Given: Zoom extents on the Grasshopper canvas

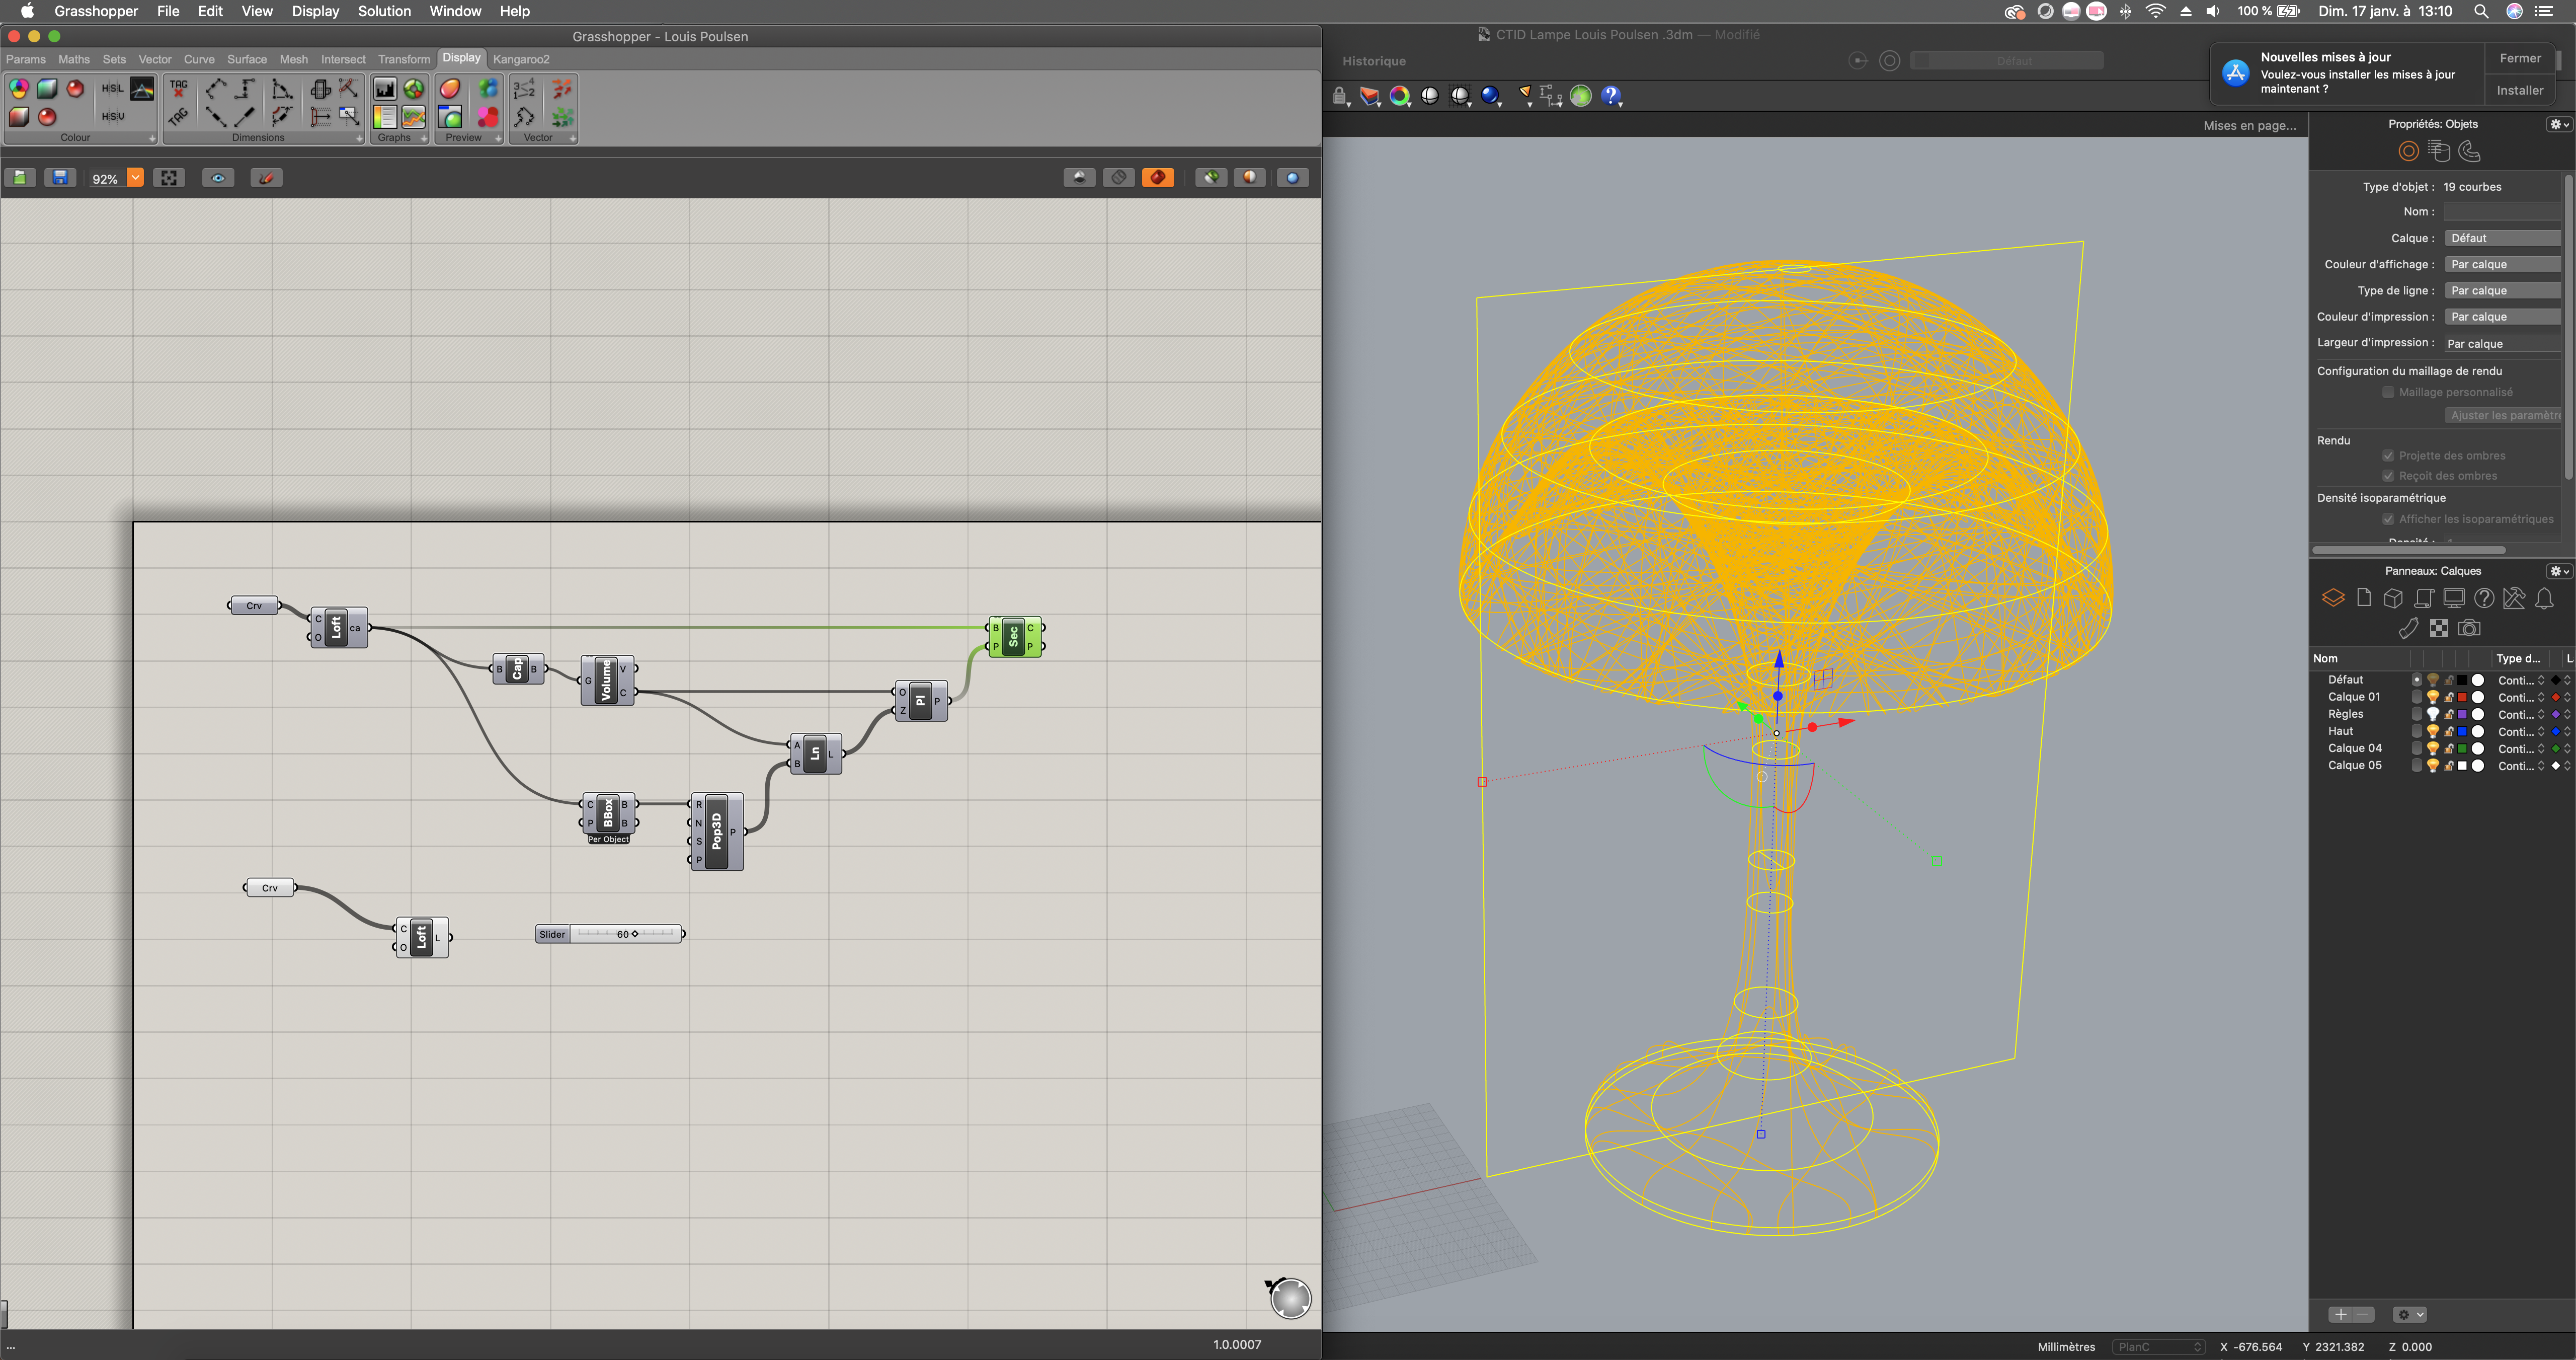Looking at the screenshot, I should pos(169,178).
